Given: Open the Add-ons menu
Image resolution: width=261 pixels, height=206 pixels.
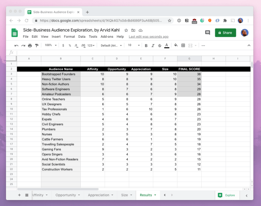Looking at the screenshot, I should pos(107,37).
